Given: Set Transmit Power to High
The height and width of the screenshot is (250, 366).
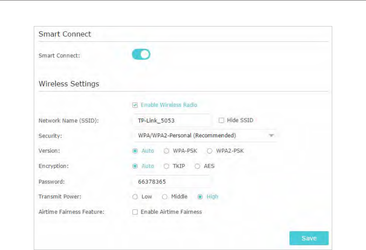Looking at the screenshot, I should pos(200,197).
